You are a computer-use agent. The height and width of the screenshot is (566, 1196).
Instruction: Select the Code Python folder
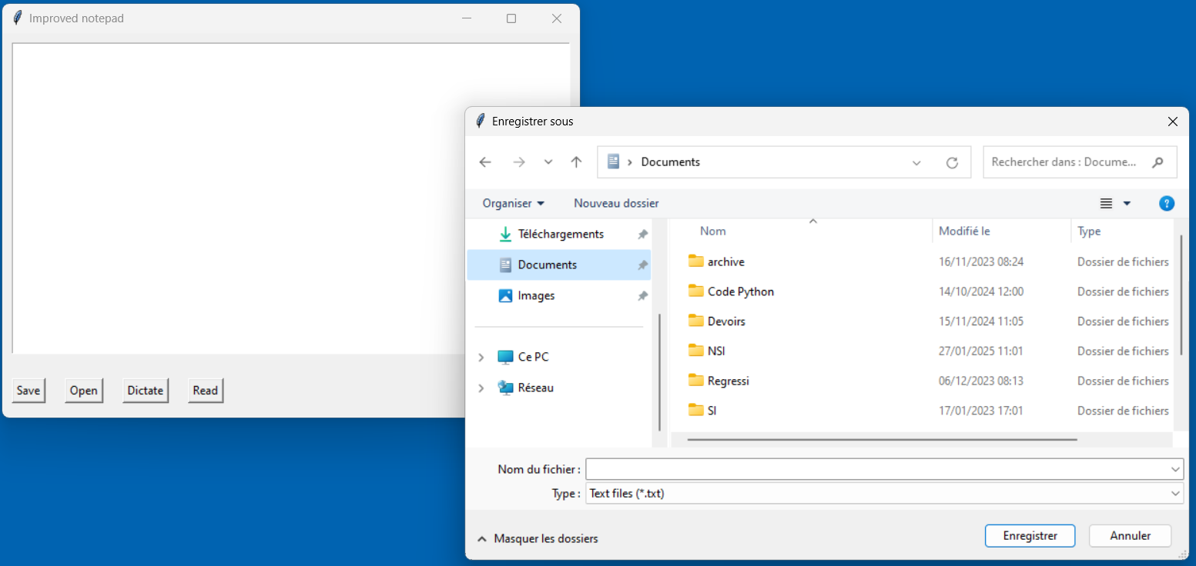(x=740, y=291)
